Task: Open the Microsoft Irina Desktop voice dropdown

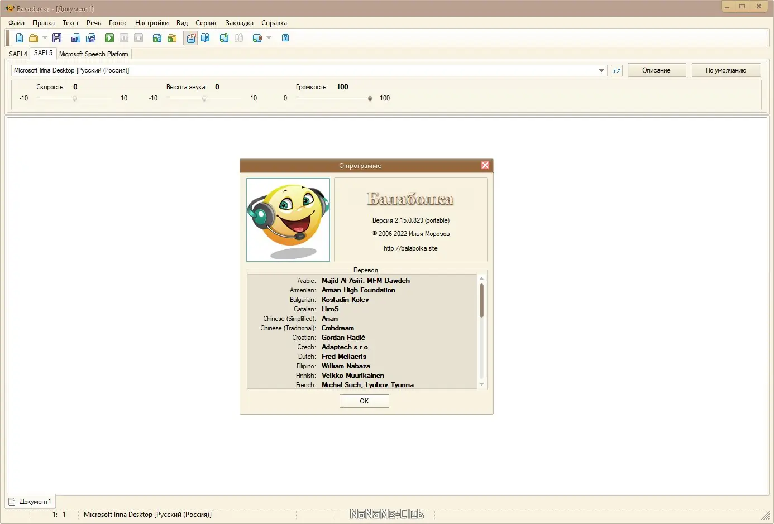Action: pos(309,70)
